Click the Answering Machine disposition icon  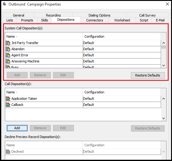pos(8,61)
